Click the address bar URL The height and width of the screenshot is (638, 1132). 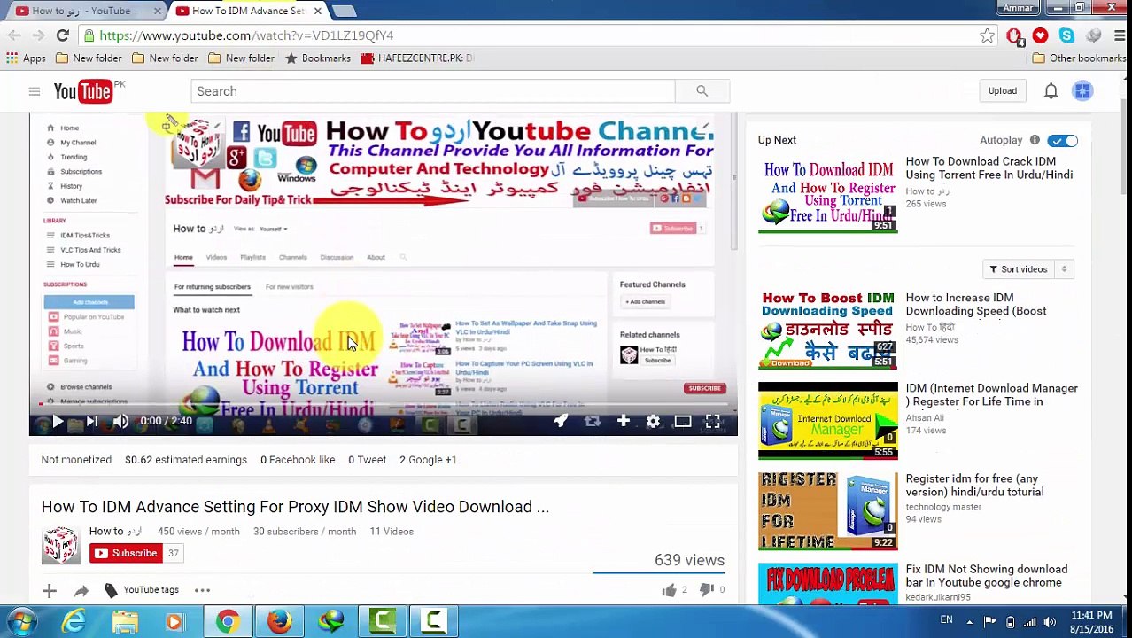(x=246, y=35)
